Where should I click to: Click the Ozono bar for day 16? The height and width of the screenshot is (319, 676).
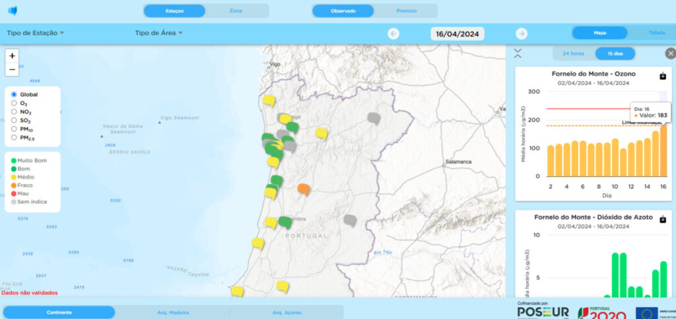point(663,151)
